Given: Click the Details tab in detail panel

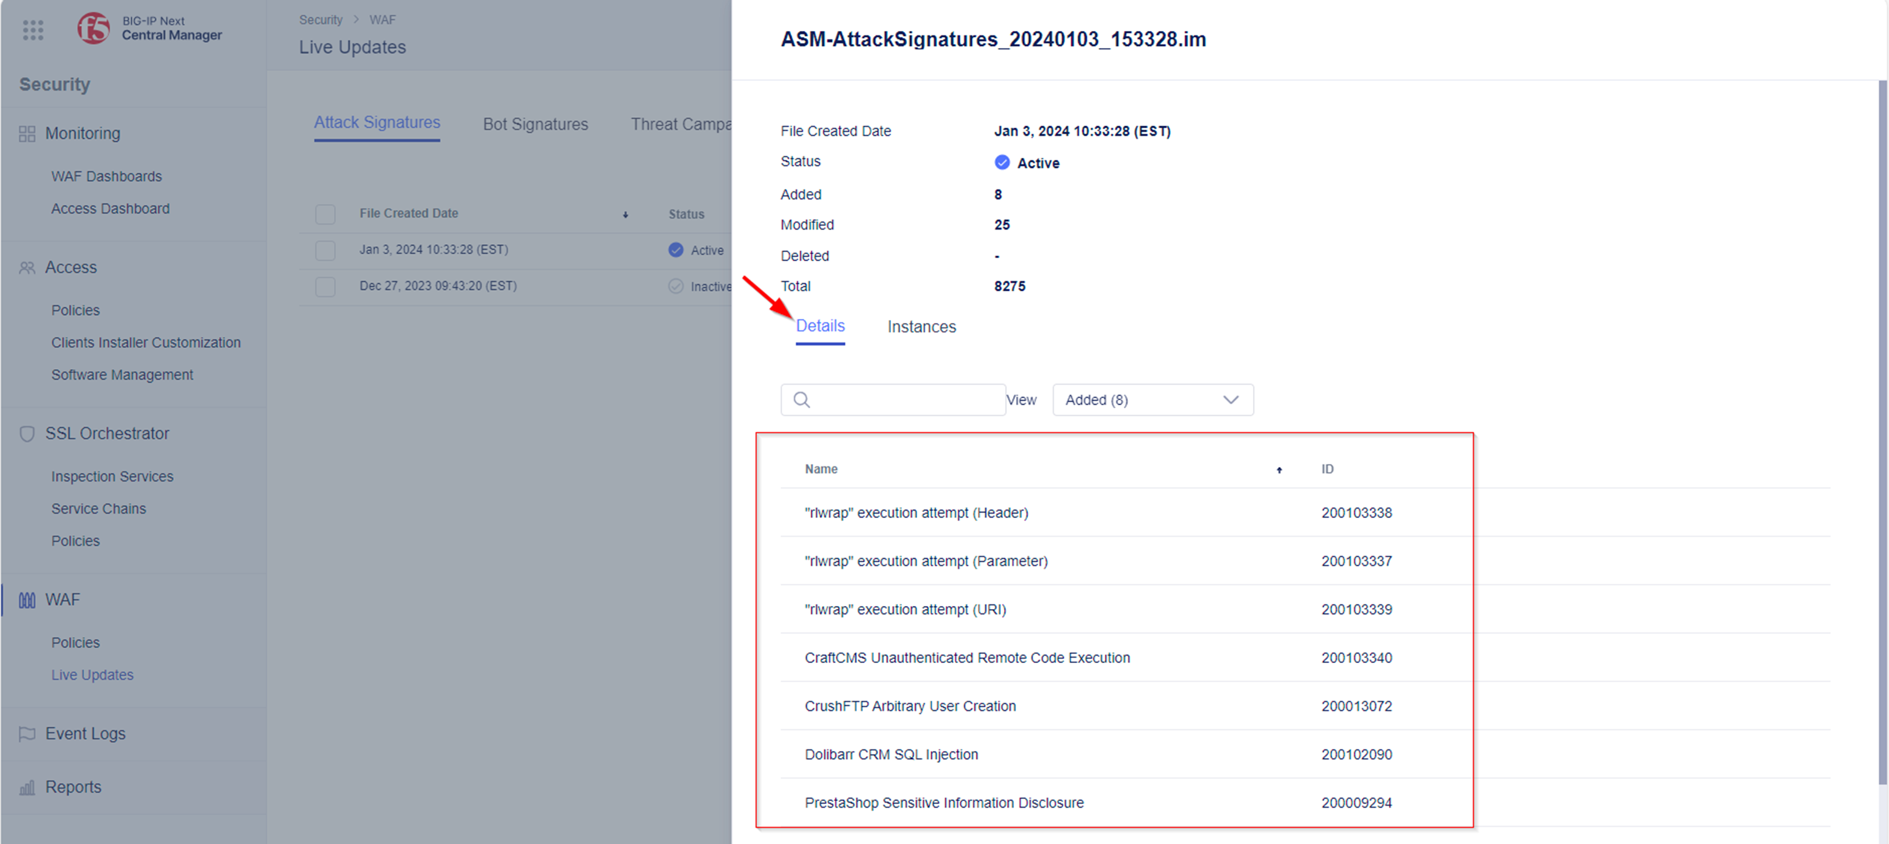Looking at the screenshot, I should (x=819, y=326).
